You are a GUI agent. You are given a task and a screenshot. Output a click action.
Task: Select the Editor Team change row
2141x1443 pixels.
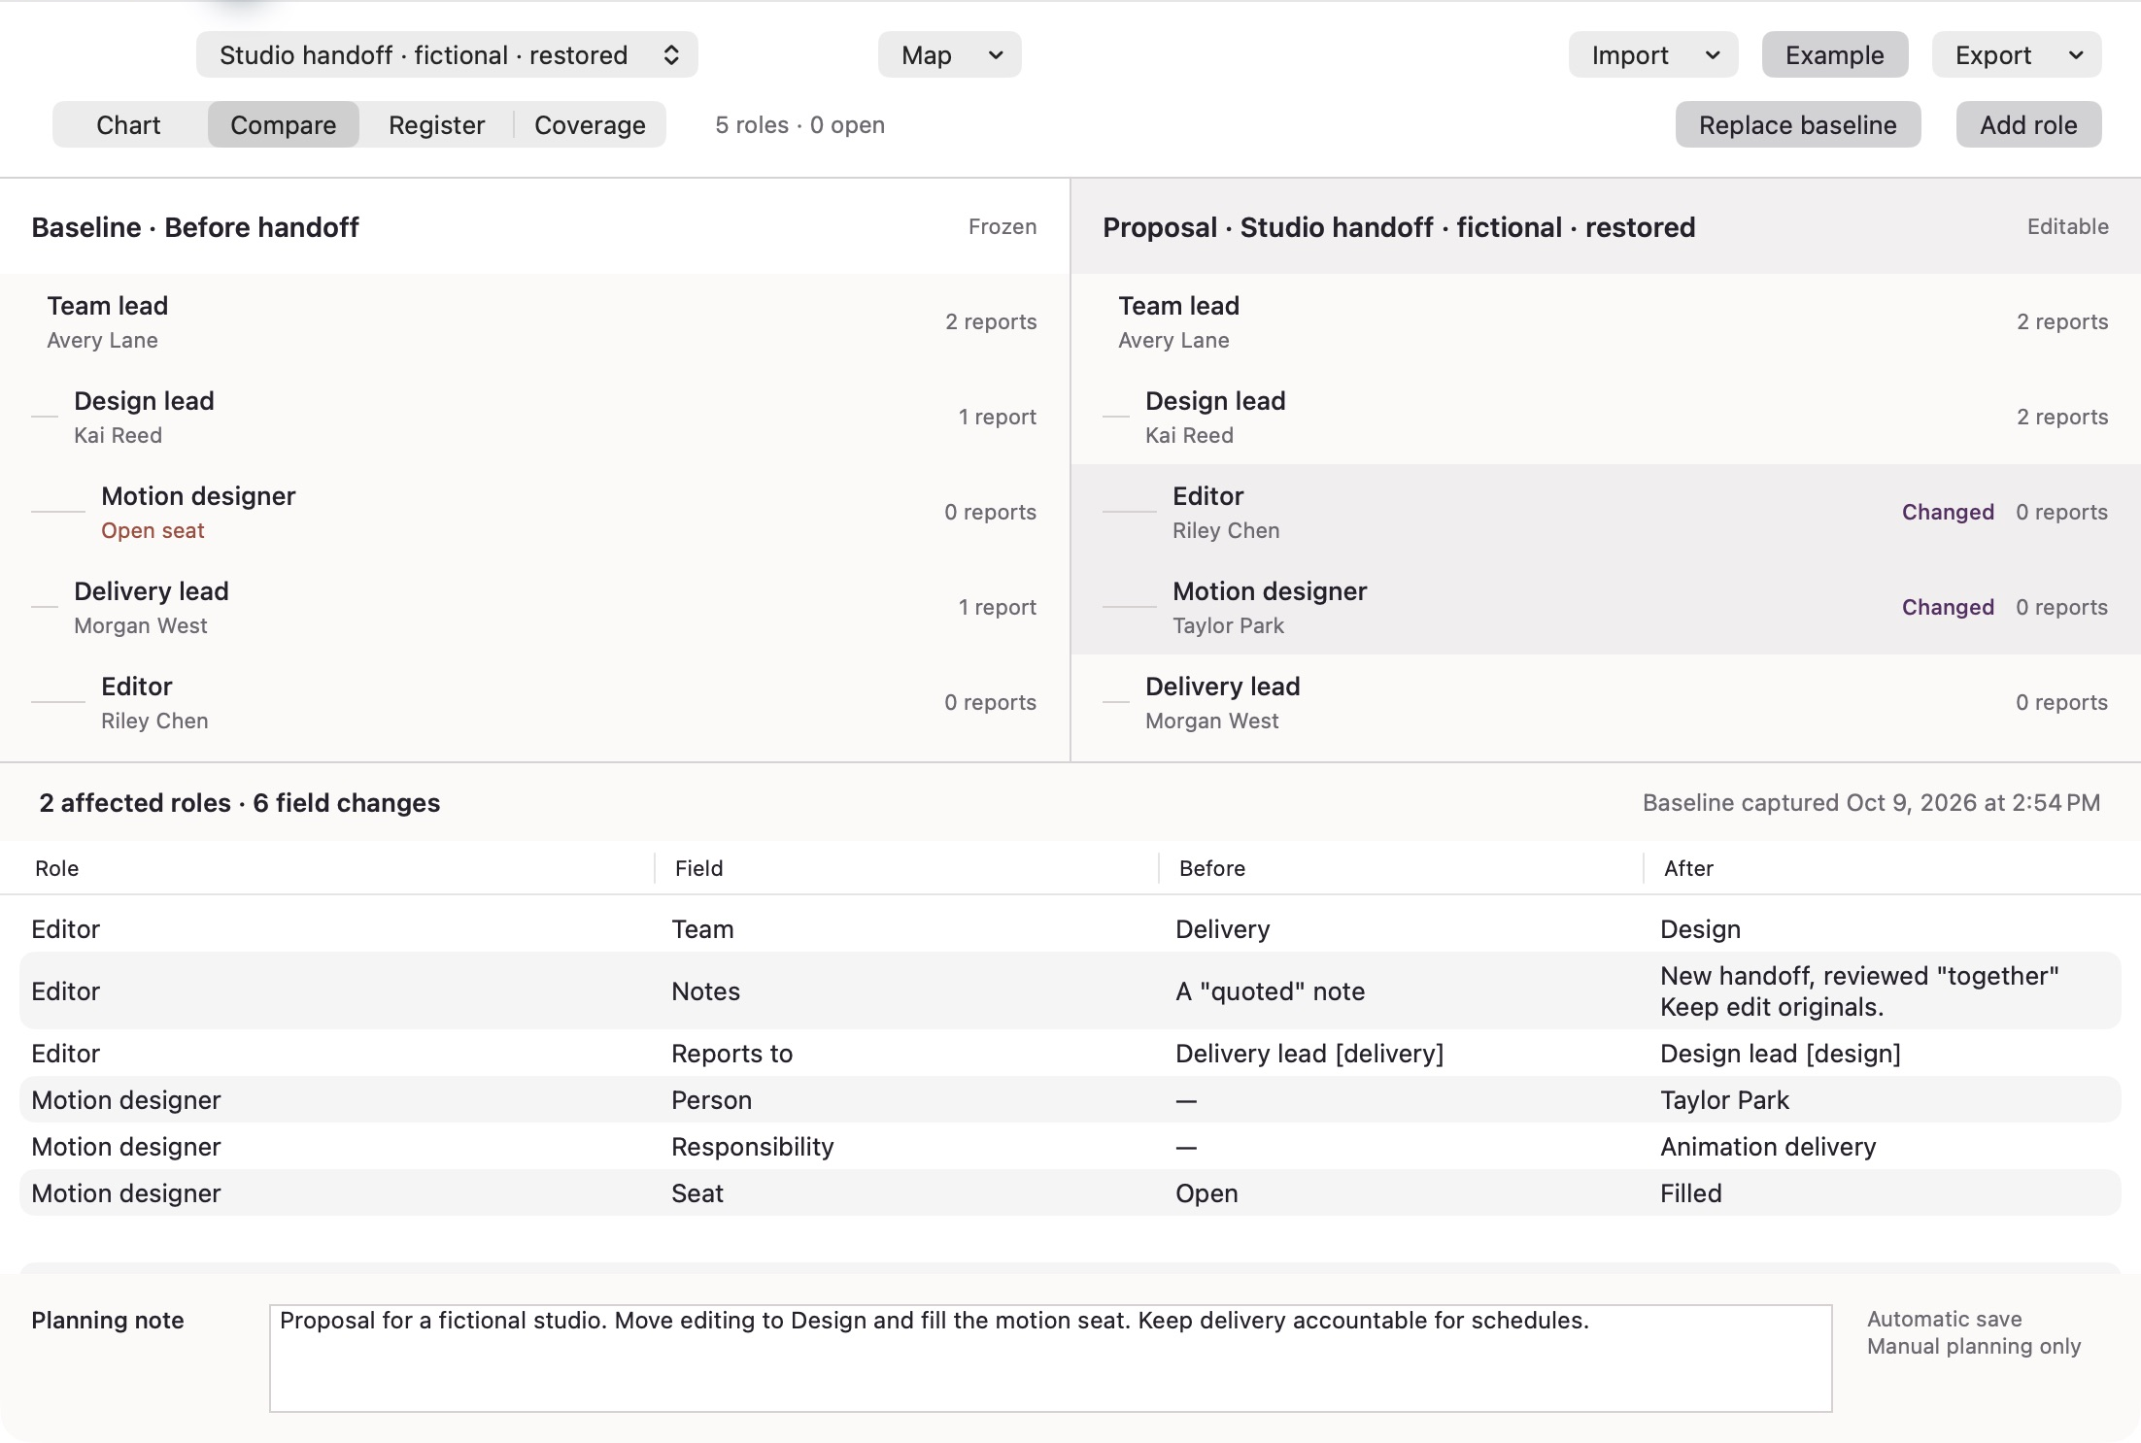(x=1070, y=929)
